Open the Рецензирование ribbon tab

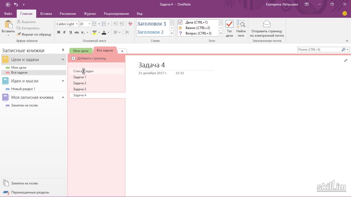(x=116, y=14)
